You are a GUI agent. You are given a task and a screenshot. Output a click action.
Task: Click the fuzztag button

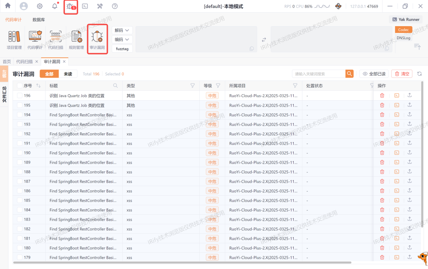coord(122,49)
